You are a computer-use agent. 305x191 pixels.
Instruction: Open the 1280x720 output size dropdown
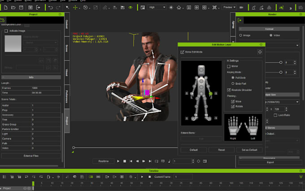pos(282,102)
